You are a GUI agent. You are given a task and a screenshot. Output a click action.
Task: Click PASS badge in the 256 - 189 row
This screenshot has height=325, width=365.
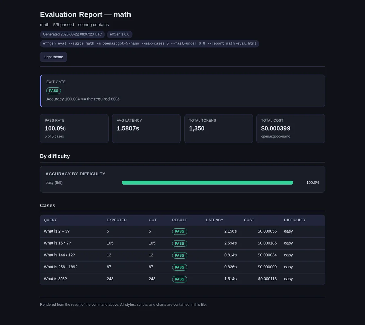point(179,267)
